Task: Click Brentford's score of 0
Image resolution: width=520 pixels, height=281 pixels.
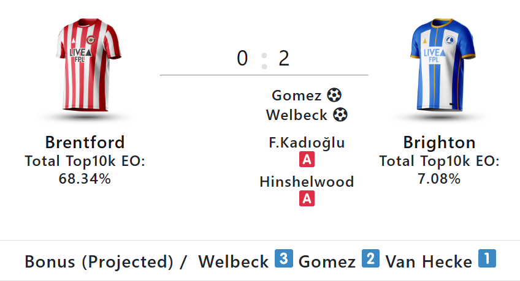Action: coord(242,59)
